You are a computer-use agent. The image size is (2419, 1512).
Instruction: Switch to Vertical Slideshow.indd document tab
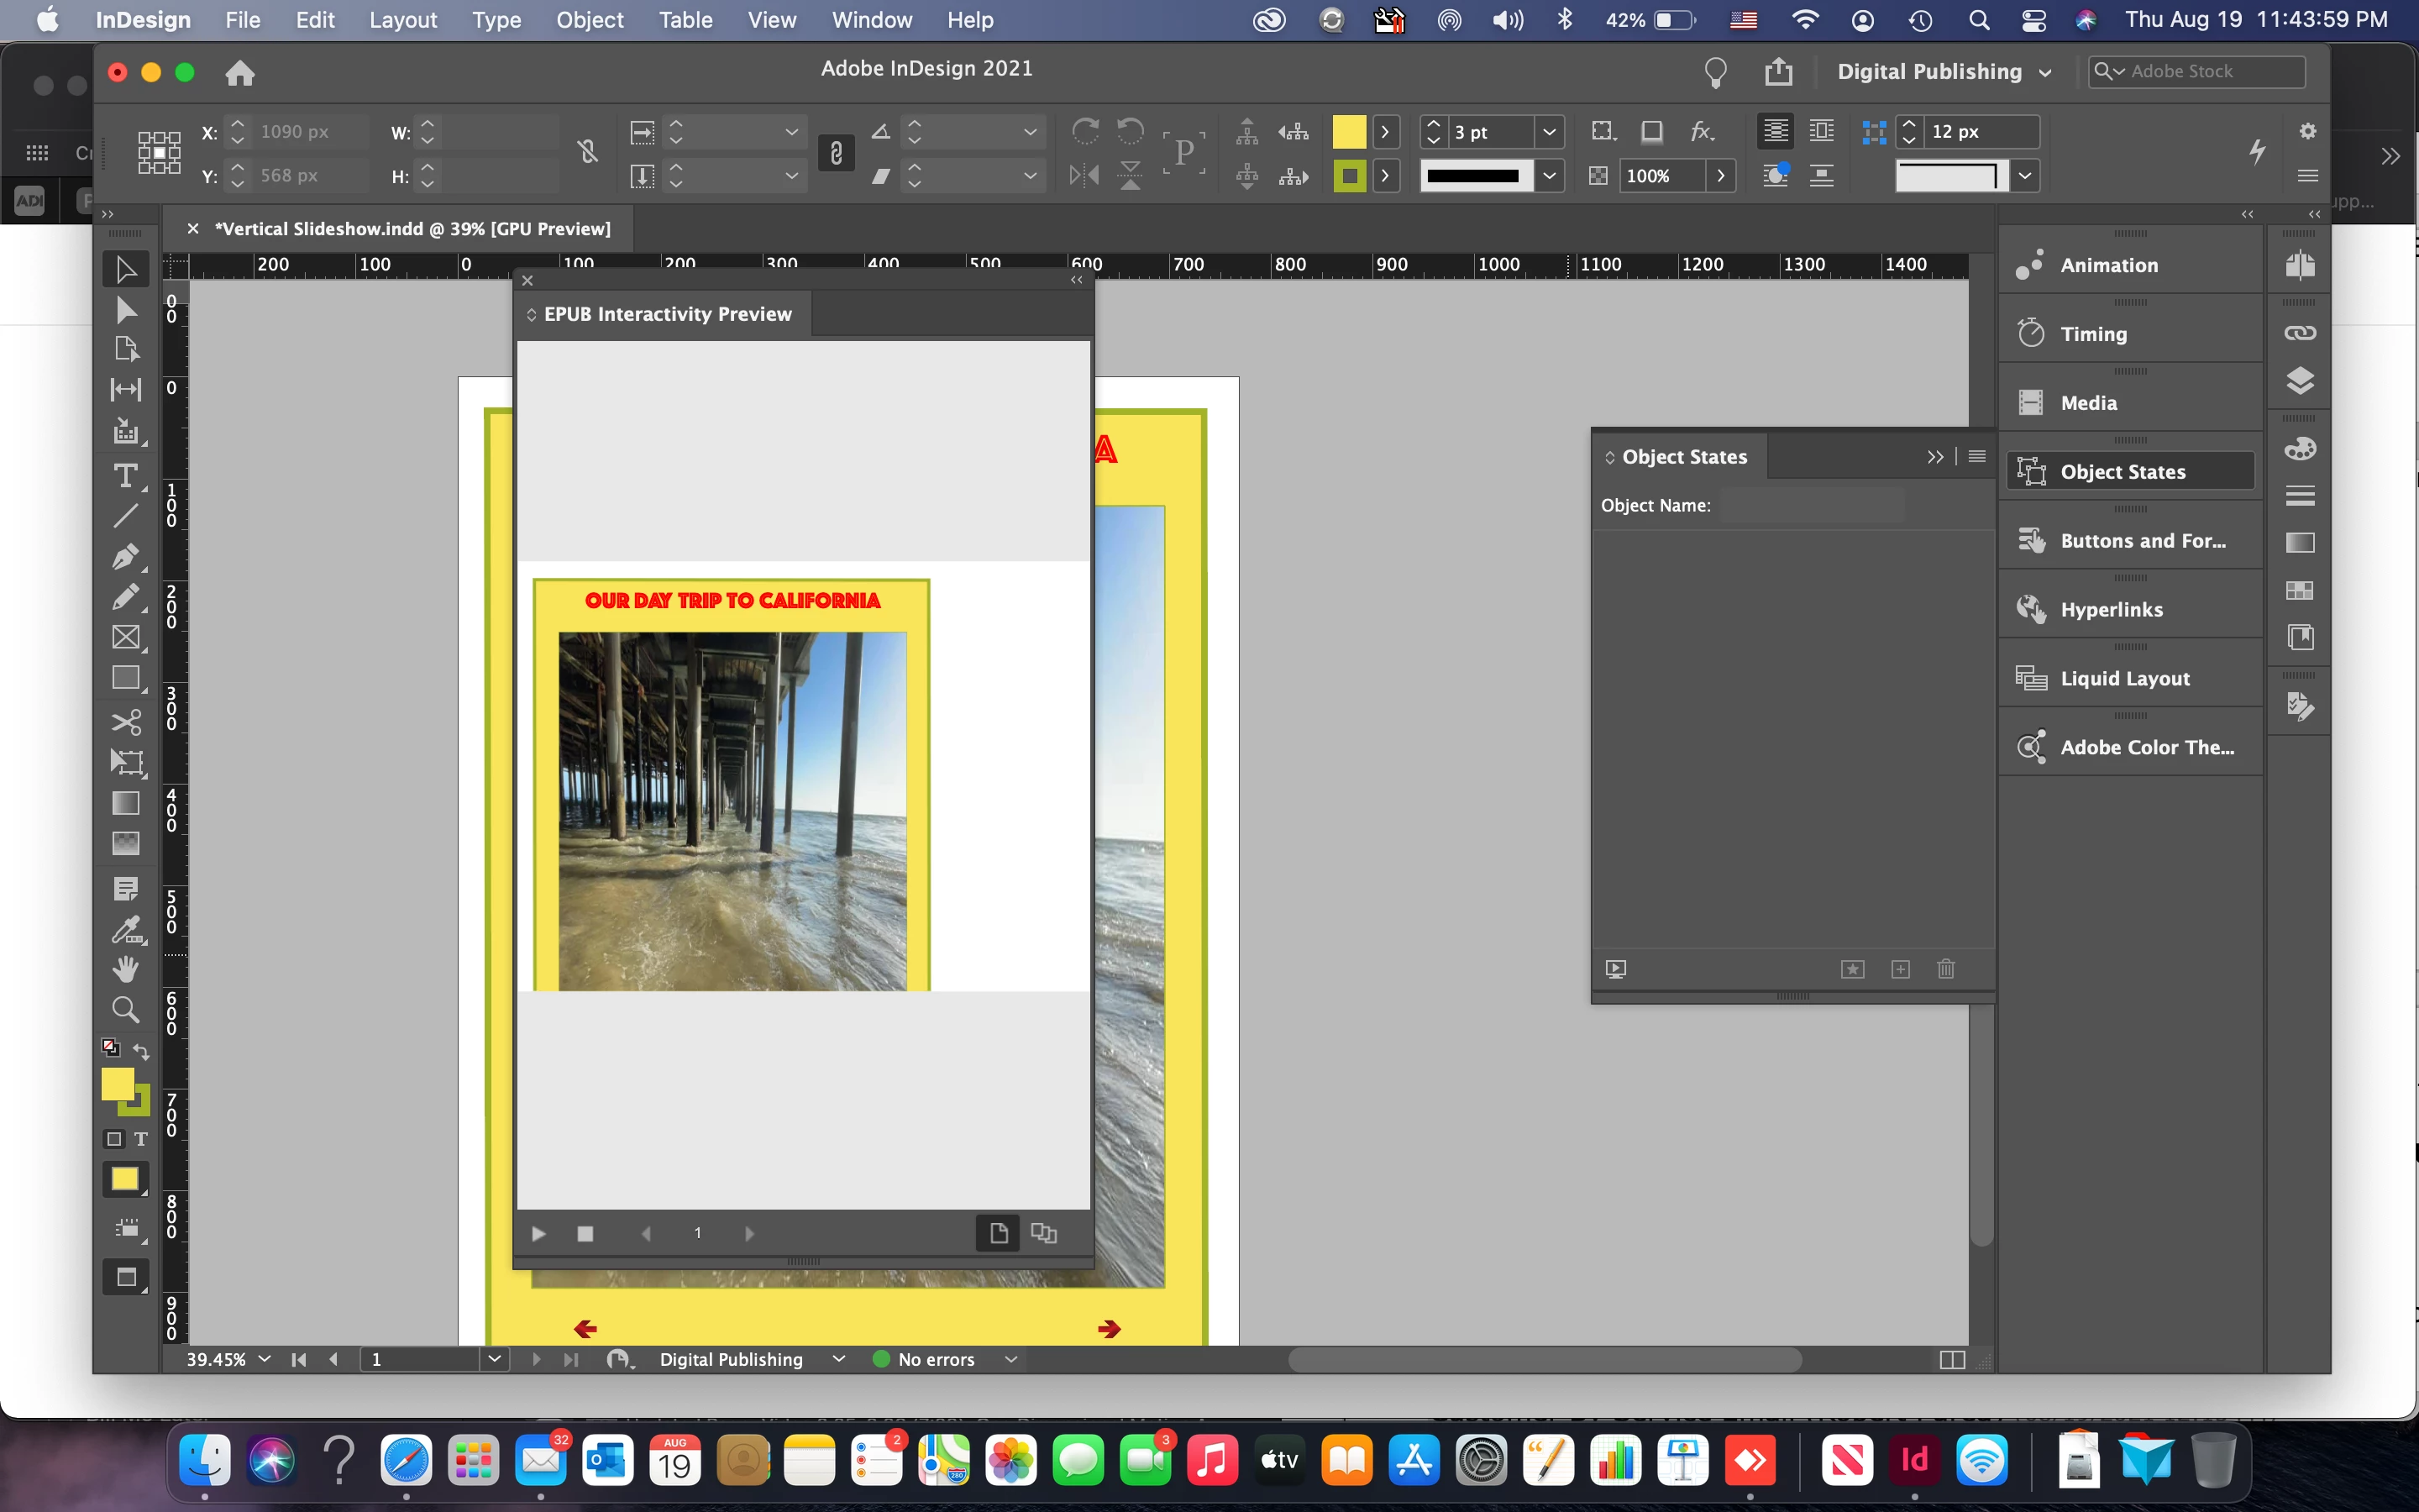click(x=412, y=229)
